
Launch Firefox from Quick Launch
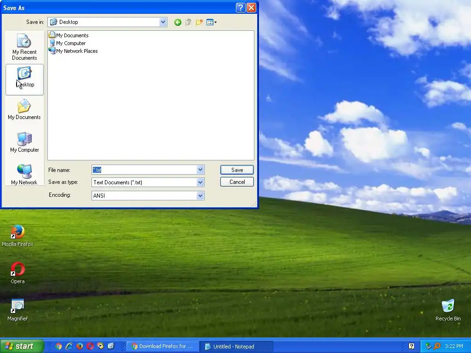(x=80, y=346)
